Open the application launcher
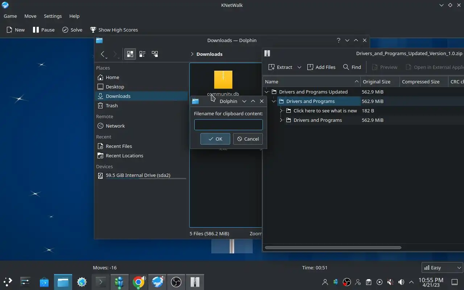The height and width of the screenshot is (290, 464). coord(8,281)
